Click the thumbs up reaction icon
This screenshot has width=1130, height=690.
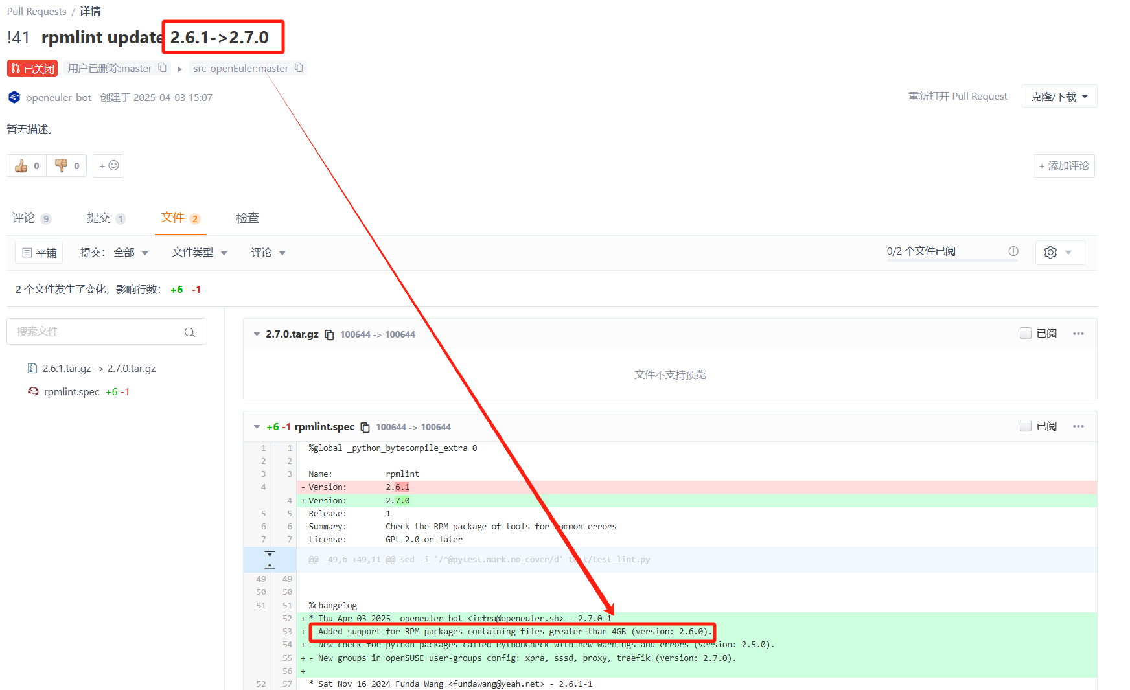coord(21,166)
